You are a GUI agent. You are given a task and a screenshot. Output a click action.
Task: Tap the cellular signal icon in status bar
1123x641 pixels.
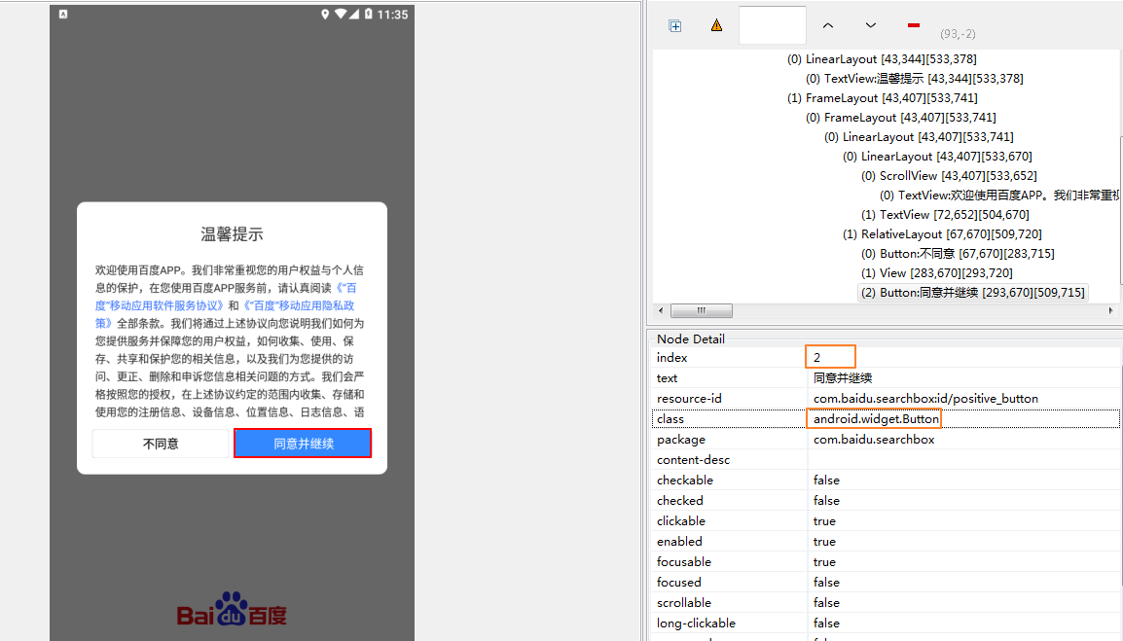point(354,15)
